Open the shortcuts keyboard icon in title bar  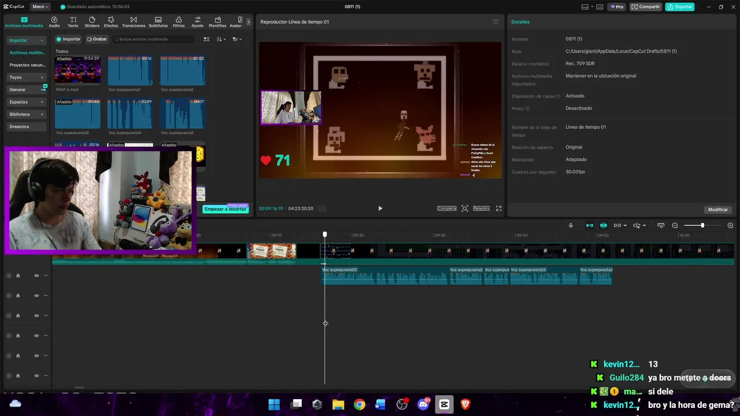coord(599,7)
